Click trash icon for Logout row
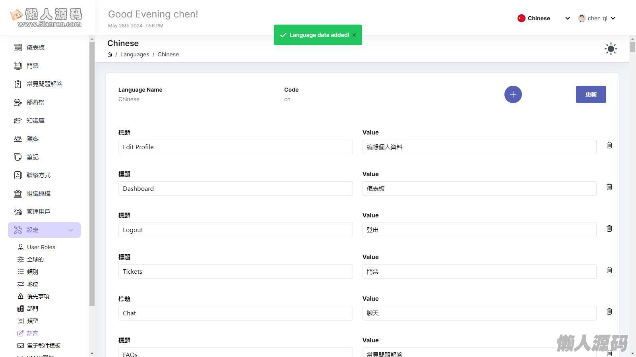This screenshot has height=357, width=636. 609,228
